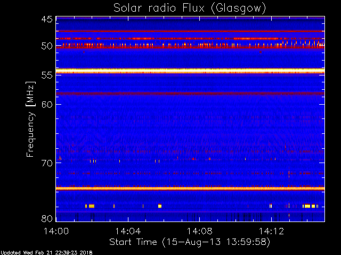Click the 'Solar radio Flux (Glasgow)' title

[190, 8]
